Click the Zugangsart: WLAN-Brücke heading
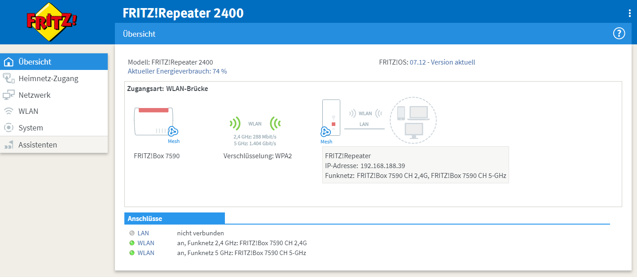 pos(167,89)
